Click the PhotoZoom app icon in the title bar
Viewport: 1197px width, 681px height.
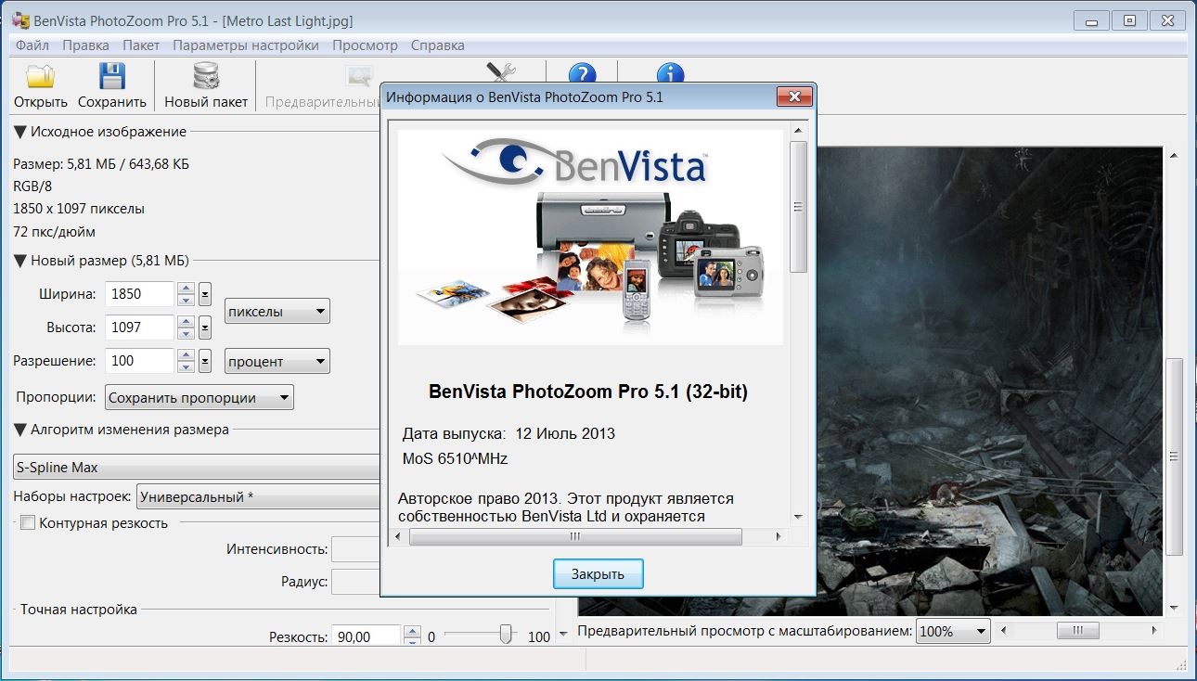pyautogui.click(x=19, y=20)
